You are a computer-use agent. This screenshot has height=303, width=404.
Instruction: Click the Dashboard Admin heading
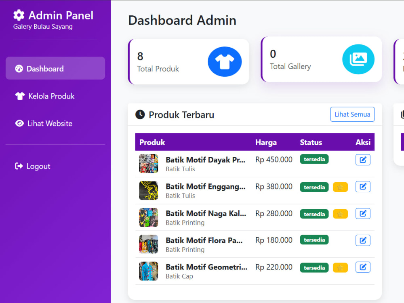182,20
